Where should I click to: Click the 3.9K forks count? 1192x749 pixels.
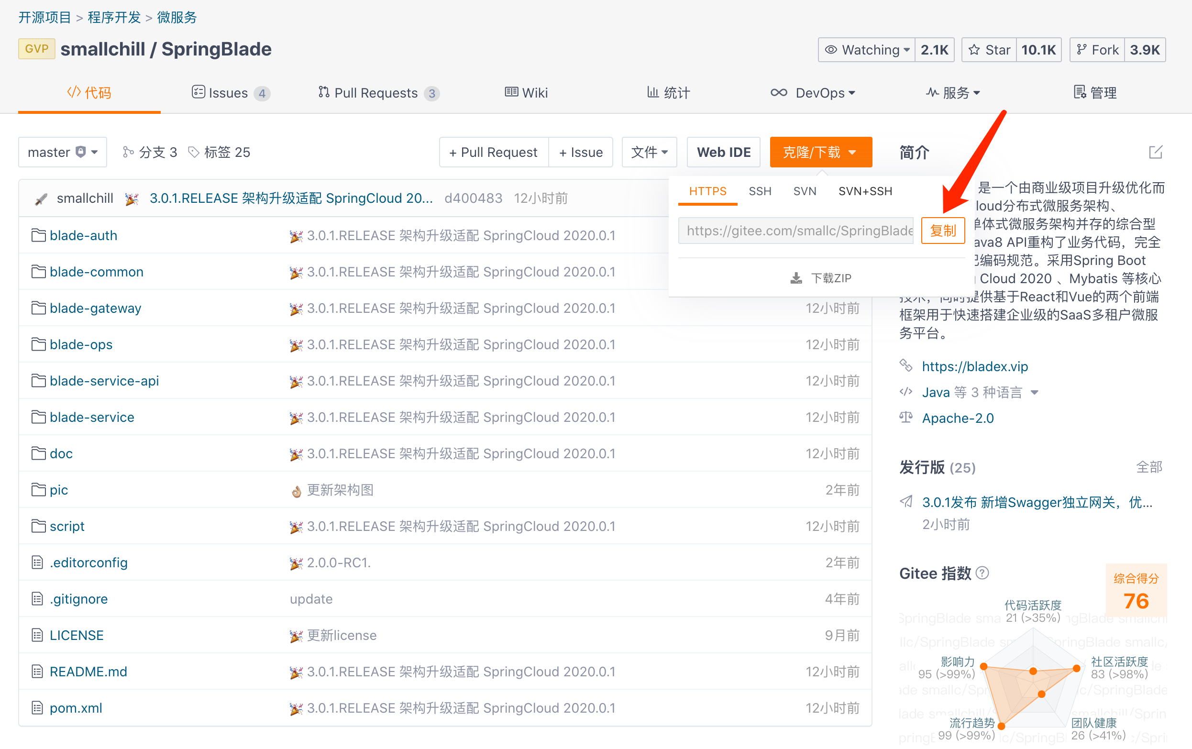click(1145, 50)
